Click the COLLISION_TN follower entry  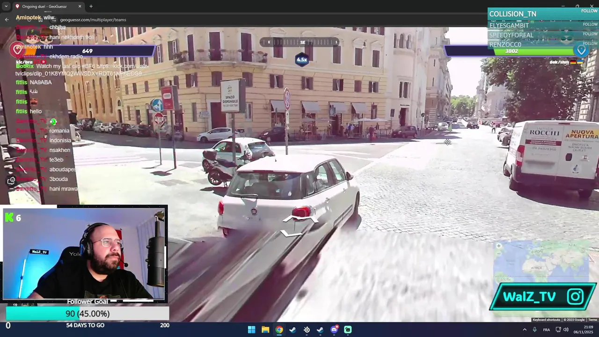tap(513, 14)
